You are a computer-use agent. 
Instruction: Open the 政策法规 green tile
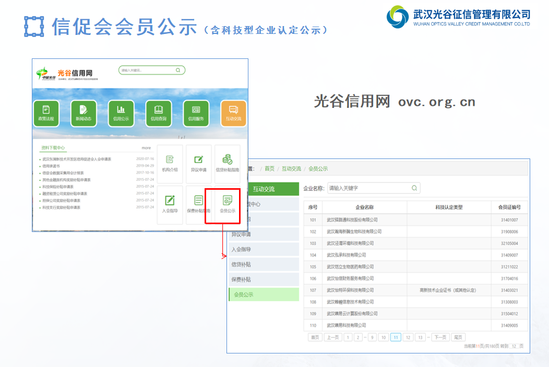46,113
